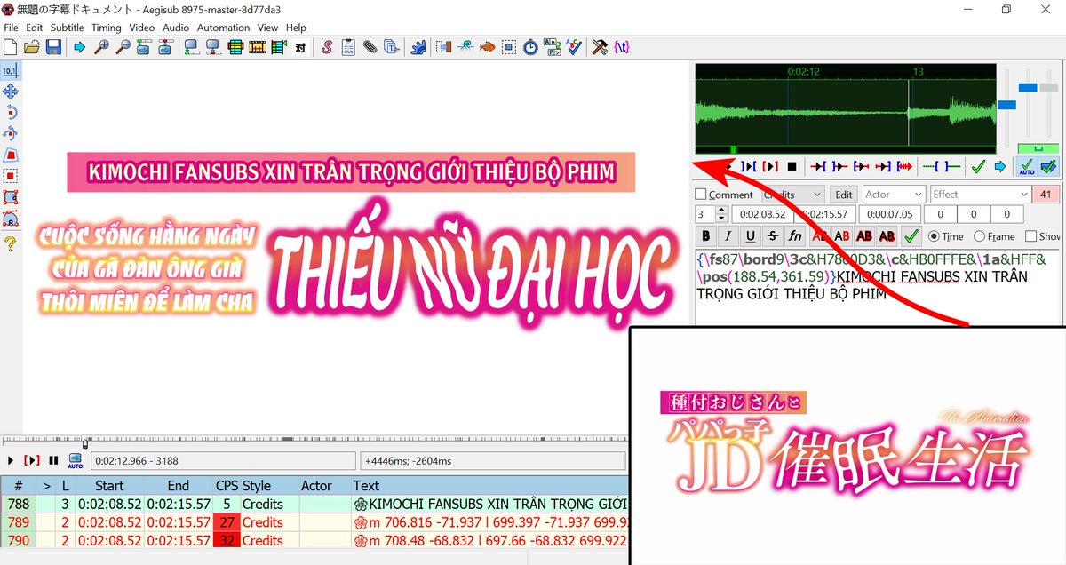The width and height of the screenshot is (1066, 565).
Task: Open the Video menu
Action: [x=142, y=28]
